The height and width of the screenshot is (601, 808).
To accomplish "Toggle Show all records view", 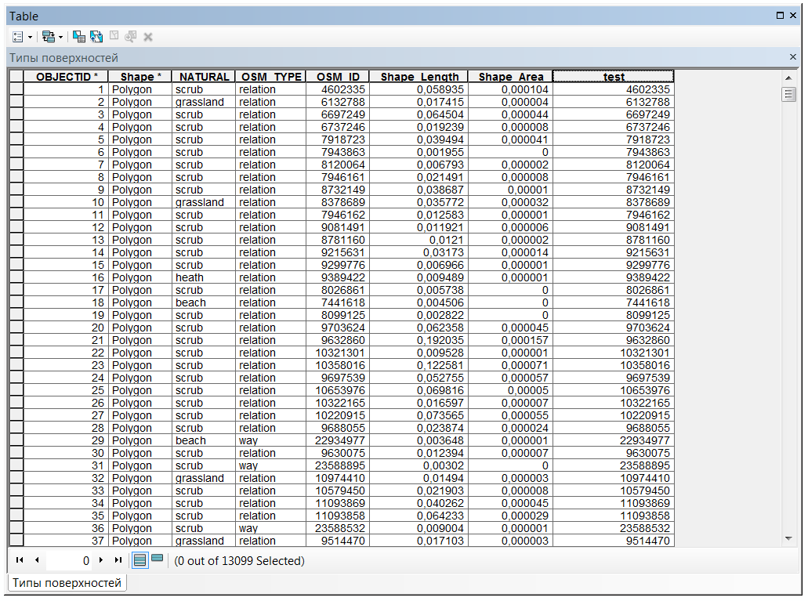I will pyautogui.click(x=140, y=560).
